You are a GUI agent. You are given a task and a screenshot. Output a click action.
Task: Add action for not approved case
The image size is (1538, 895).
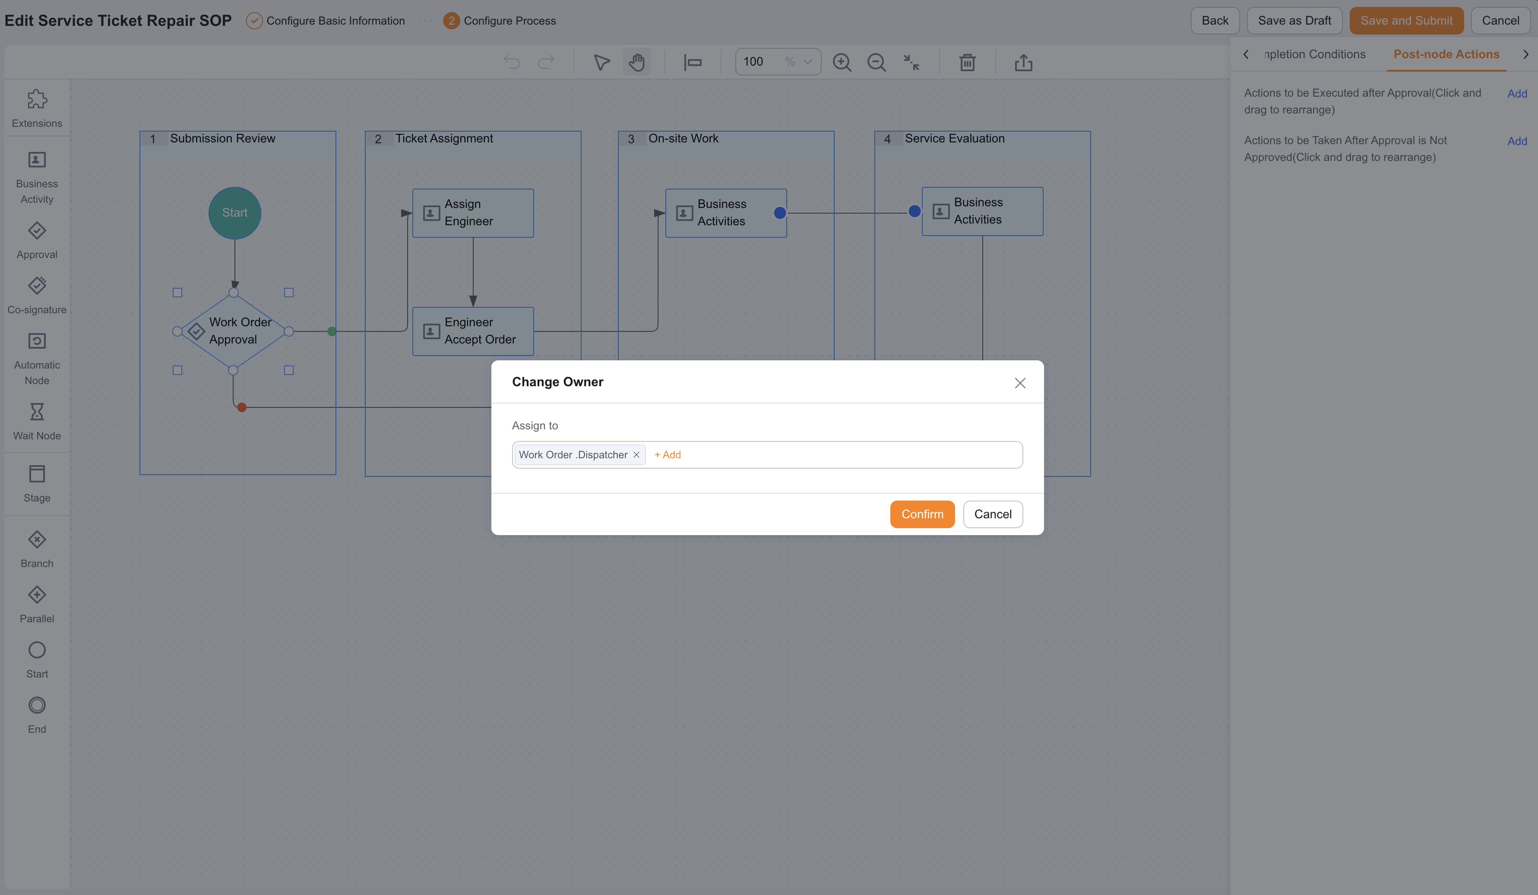[x=1517, y=141]
